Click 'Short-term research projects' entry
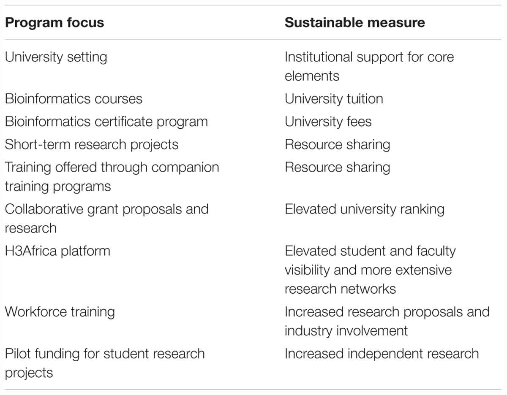This screenshot has height=395, width=507. 91,144
